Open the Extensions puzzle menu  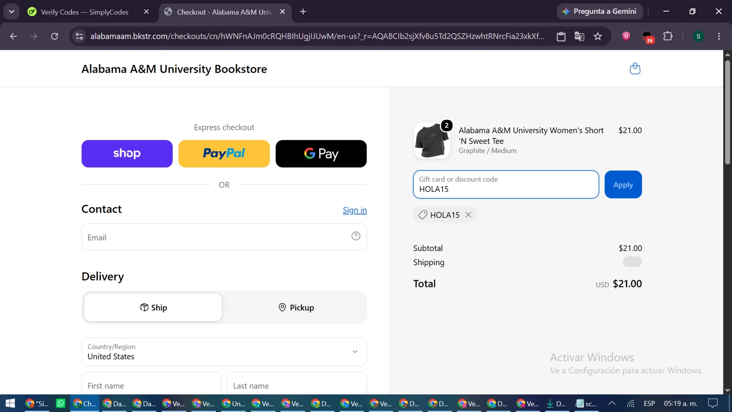pos(668,36)
